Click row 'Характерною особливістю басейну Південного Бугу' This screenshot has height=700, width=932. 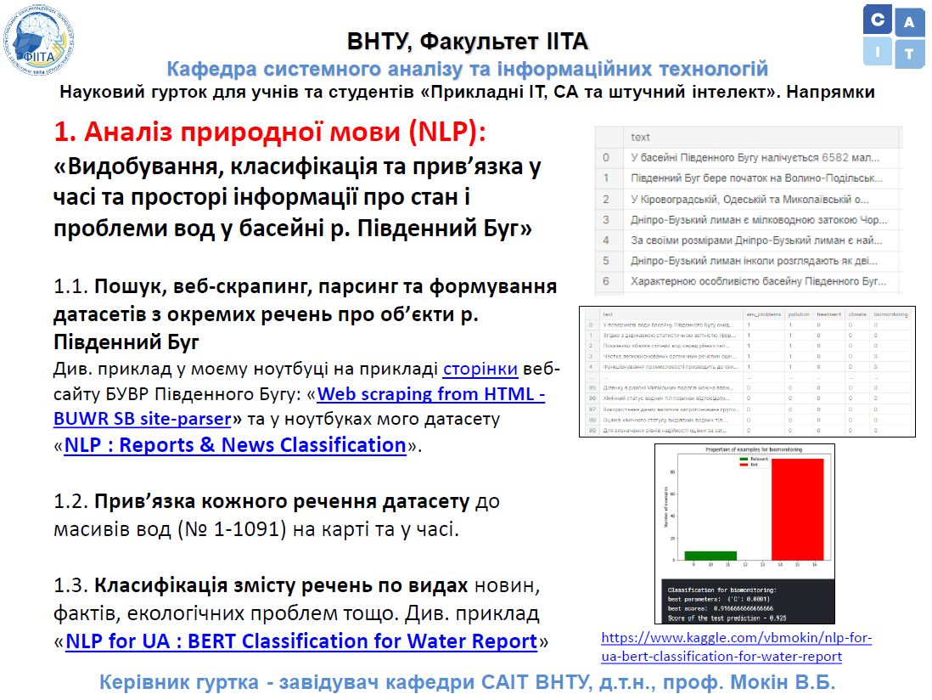[749, 280]
